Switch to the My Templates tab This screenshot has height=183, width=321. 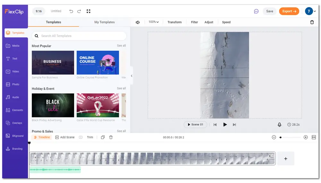click(104, 22)
